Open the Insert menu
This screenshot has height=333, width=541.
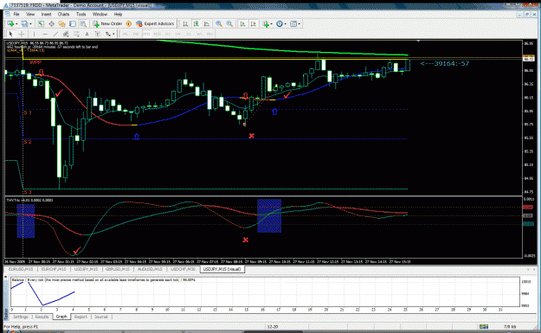46,14
